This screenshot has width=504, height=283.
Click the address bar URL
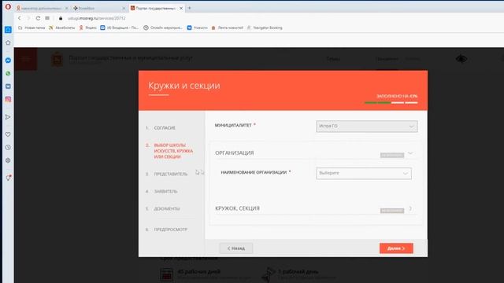click(96, 18)
